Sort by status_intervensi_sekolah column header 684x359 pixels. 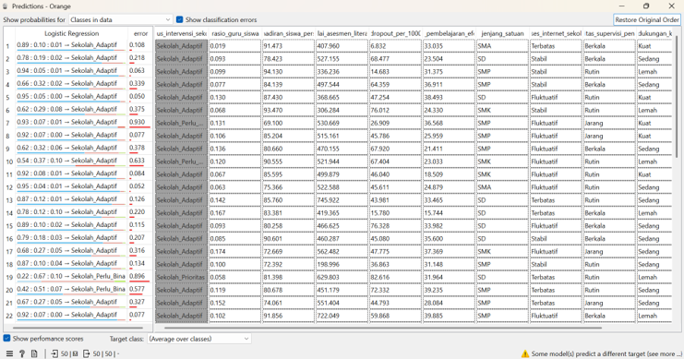[182, 33]
